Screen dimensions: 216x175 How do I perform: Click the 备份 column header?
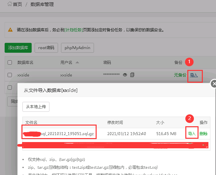tap(178, 63)
